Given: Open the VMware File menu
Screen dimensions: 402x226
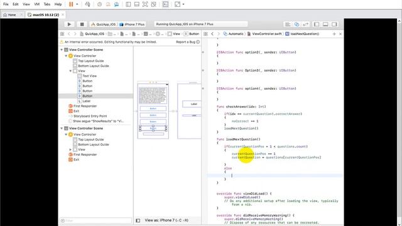Looking at the screenshot, I should [6, 4].
